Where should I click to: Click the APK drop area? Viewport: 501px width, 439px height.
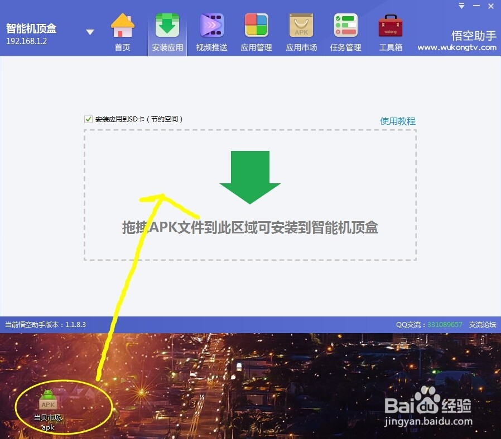[250, 195]
